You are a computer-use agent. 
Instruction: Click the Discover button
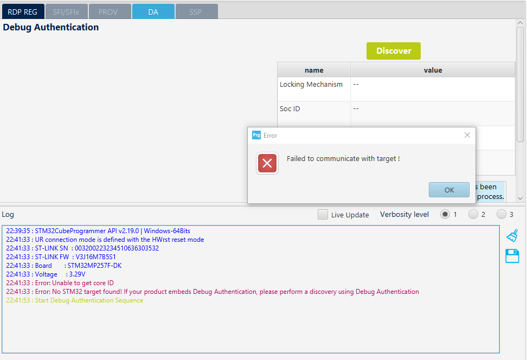point(393,50)
